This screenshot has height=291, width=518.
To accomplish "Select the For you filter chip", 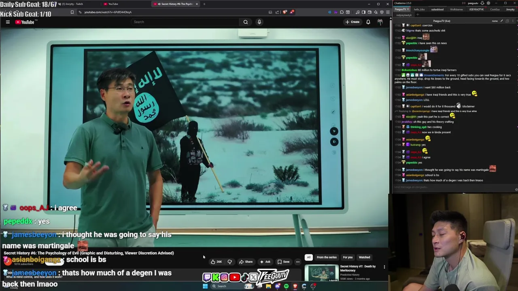I will (348, 257).
